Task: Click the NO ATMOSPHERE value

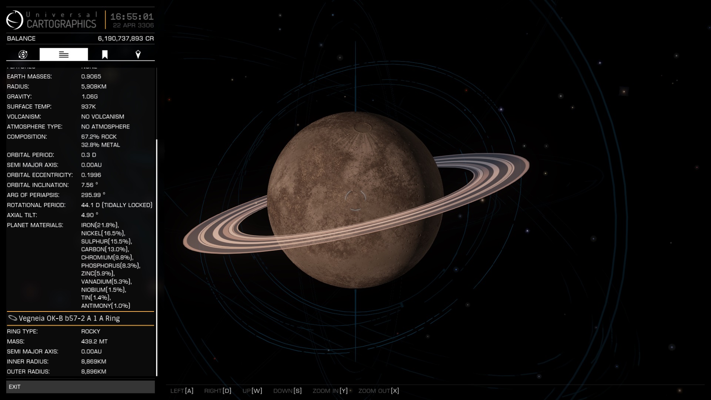Action: (106, 127)
